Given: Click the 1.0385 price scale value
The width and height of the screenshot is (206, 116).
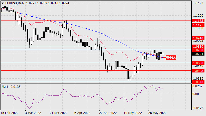Looking at the screenshot, I should (x=198, y=78).
